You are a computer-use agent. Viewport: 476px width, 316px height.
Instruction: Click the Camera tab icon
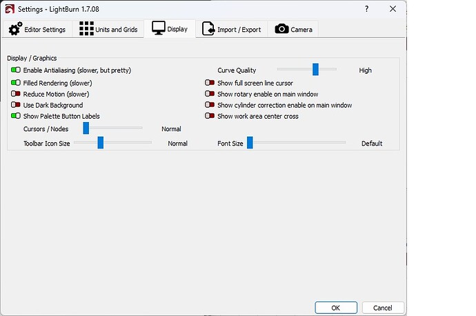(281, 29)
